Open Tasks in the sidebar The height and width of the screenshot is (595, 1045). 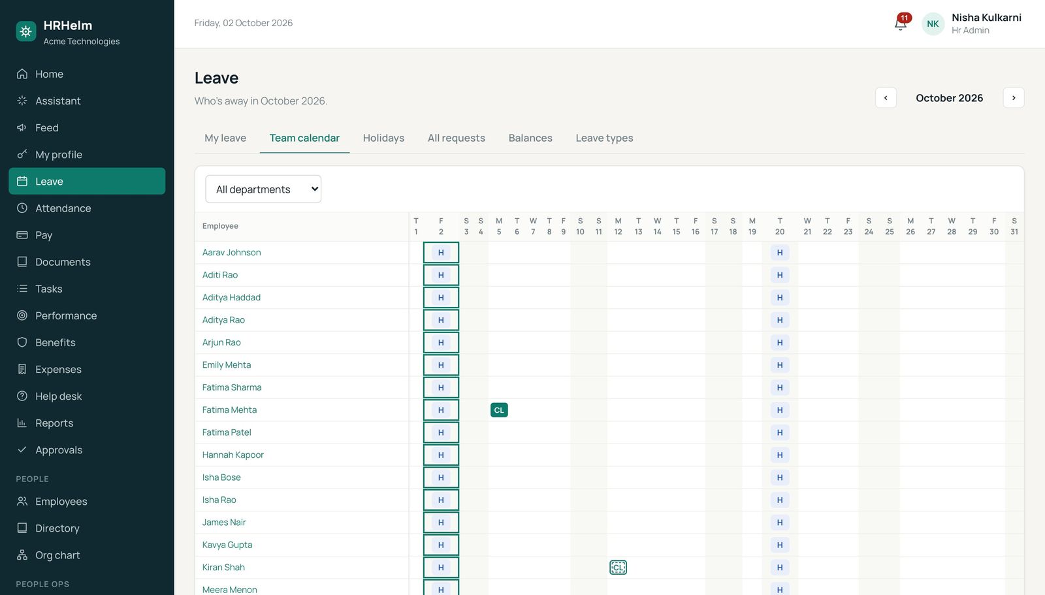tap(87, 288)
